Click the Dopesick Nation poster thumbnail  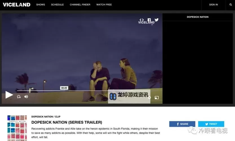[17, 127]
